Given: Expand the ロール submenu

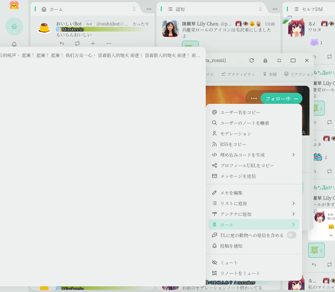Looking at the screenshot, I should coord(254,225).
